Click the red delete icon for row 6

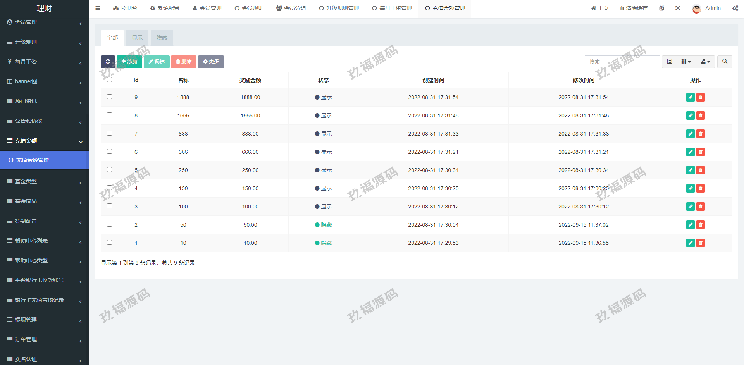[700, 152]
